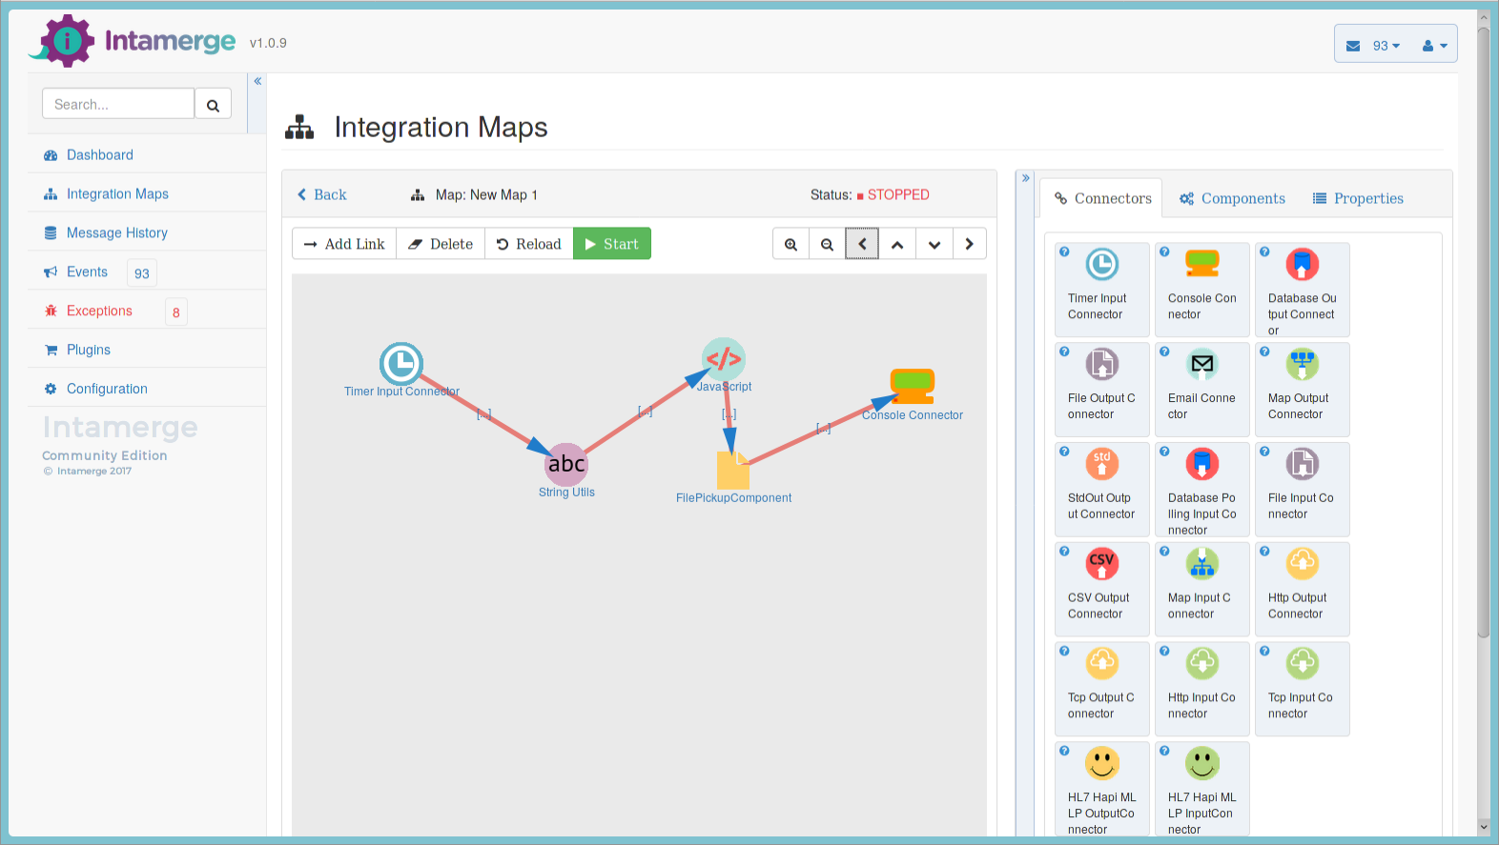Pan the map canvas left
Screen dimensions: 1499x845
point(862,244)
